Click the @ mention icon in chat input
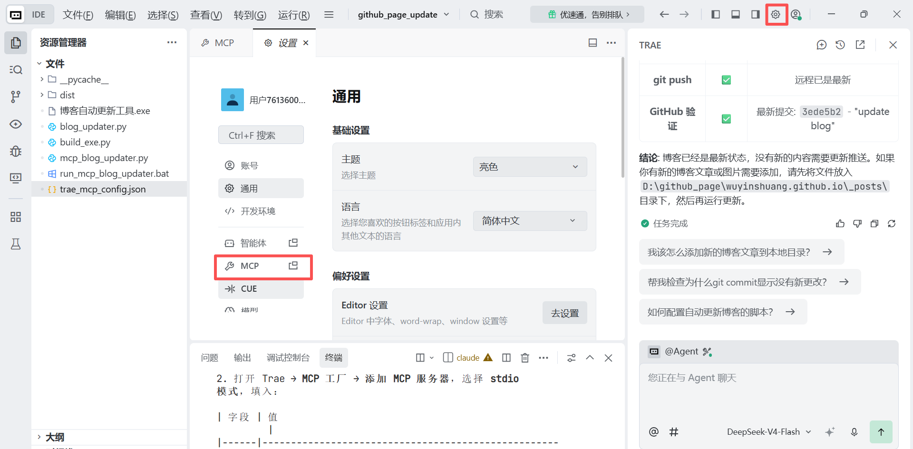This screenshot has width=913, height=449. (654, 432)
